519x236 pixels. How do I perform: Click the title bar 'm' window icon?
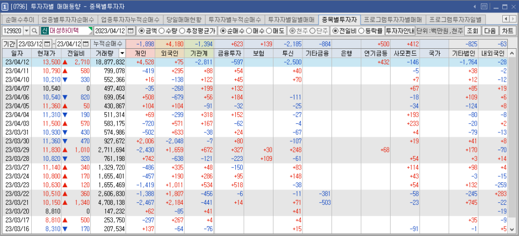pos(484,6)
